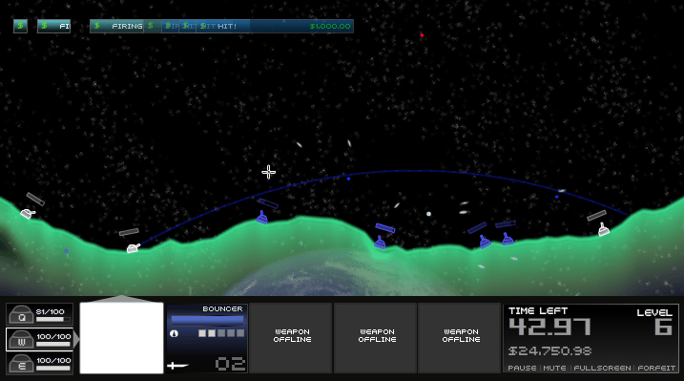Toggle Mute for game sound

point(554,368)
